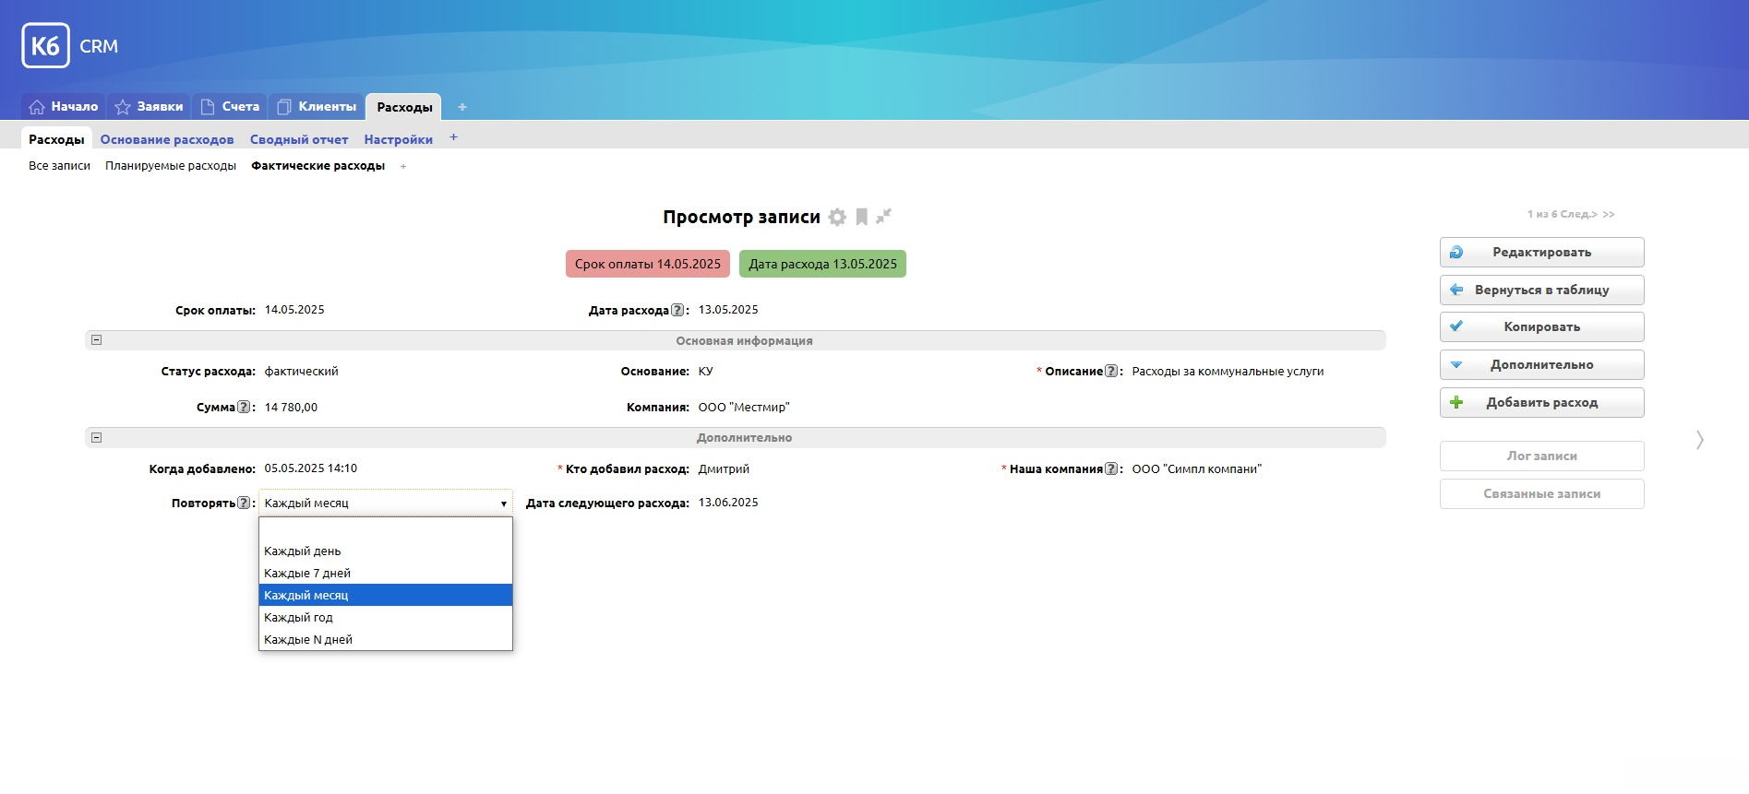1749x794 pixels.
Task: Click the collapse arrows icon near the title
Action: pyautogui.click(x=884, y=216)
